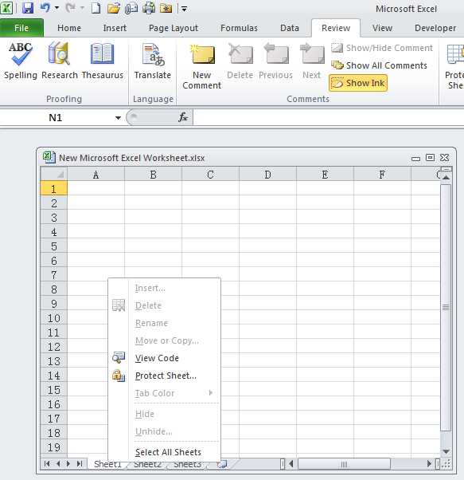Click the Sheet1 tab
464x480 pixels.
click(x=107, y=464)
